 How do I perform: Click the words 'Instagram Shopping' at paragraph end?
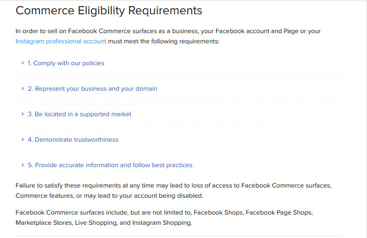pos(161,223)
